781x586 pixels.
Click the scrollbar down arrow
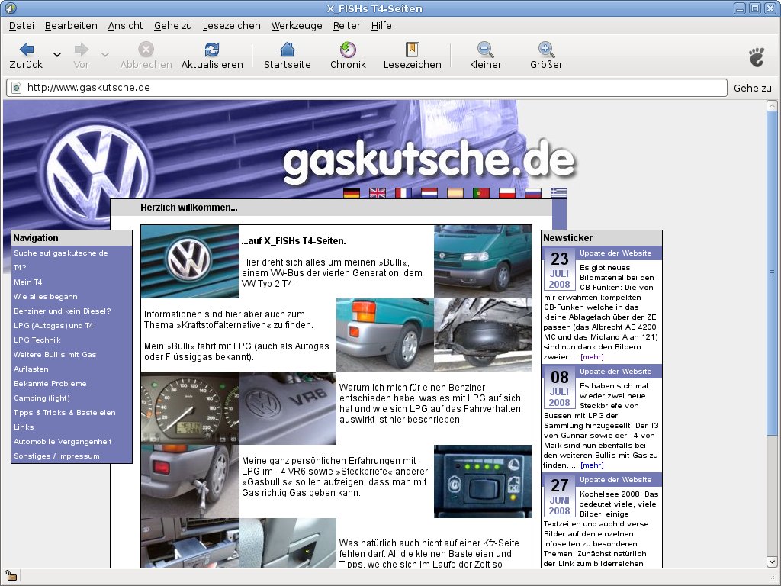772,562
